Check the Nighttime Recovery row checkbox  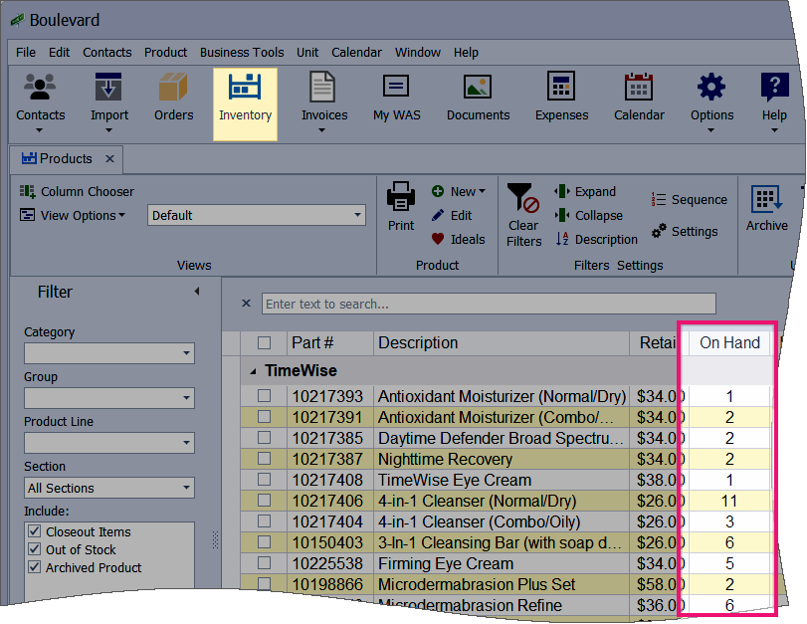click(x=264, y=459)
